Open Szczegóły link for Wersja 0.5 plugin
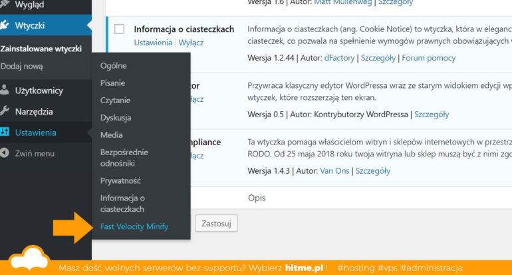Screen dimensions: 512x275 click(432, 115)
